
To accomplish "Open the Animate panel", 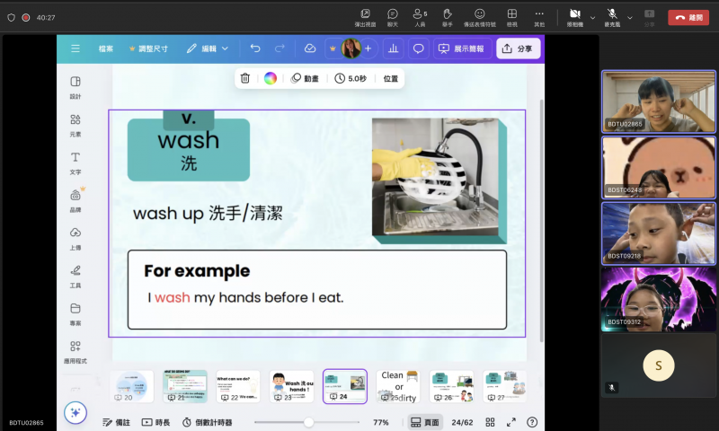I will [306, 78].
